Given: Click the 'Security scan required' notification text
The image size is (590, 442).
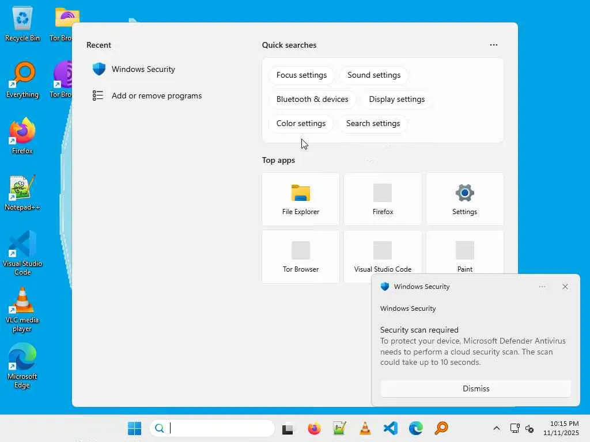Looking at the screenshot, I should tap(419, 330).
